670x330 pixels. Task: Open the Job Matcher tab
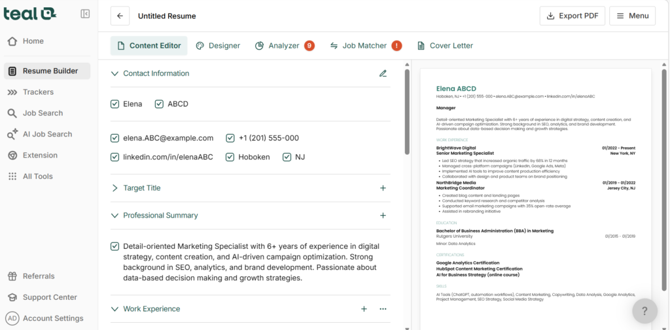point(358,46)
